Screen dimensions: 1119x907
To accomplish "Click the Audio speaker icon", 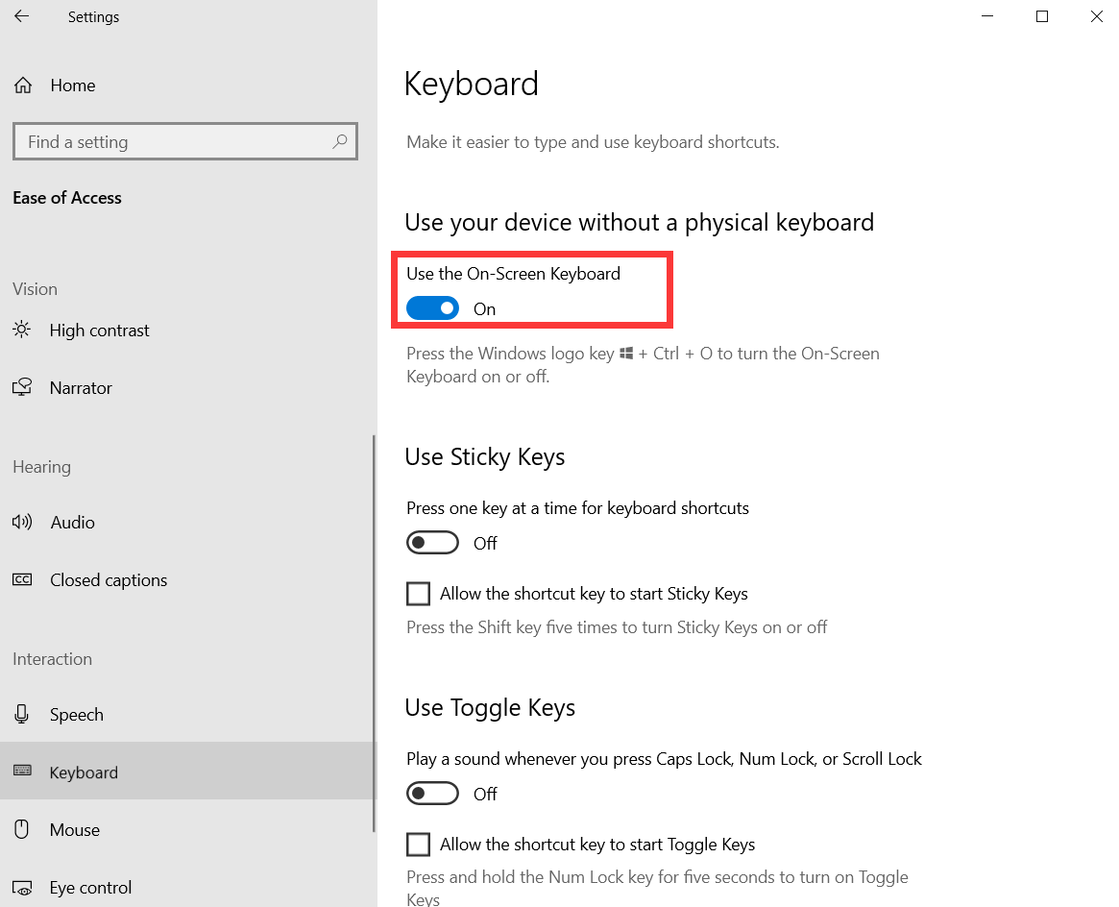I will [x=21, y=522].
